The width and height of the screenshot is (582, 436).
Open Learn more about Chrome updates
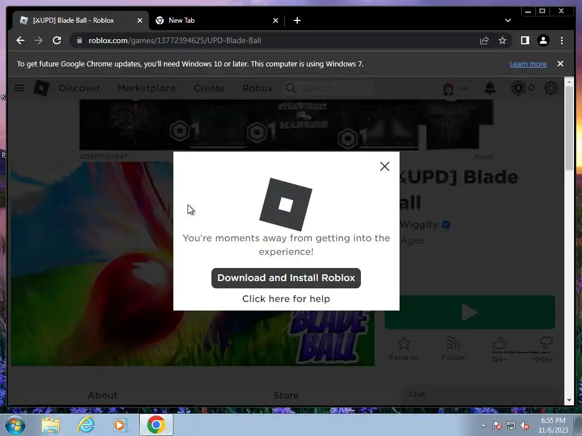pos(528,64)
